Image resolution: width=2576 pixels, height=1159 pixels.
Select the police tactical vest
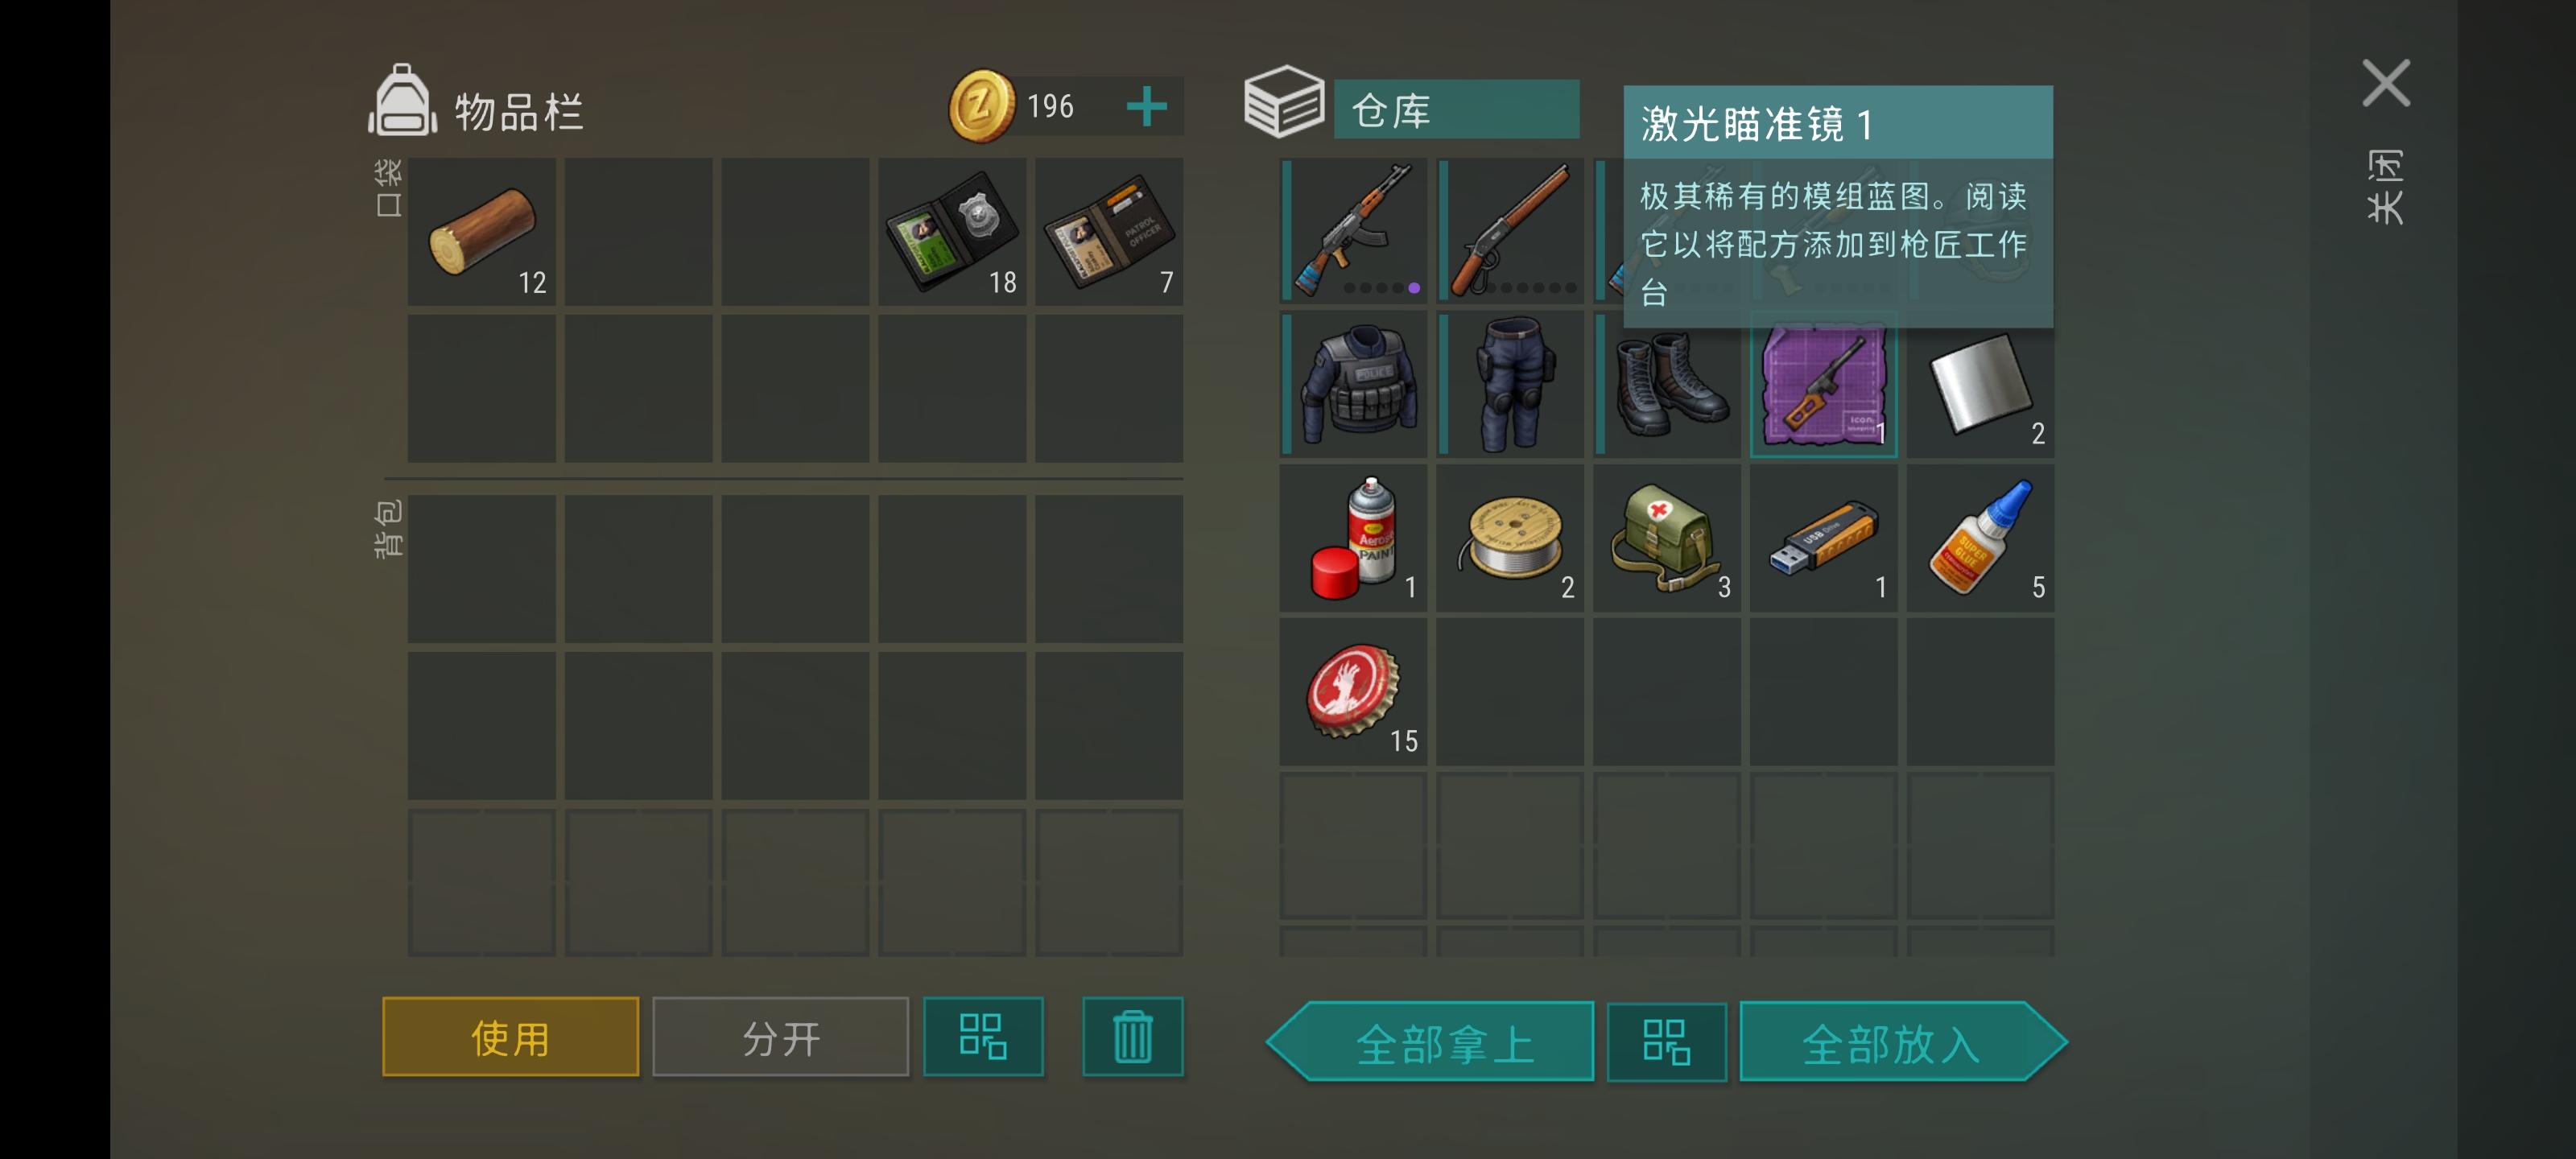(1353, 385)
